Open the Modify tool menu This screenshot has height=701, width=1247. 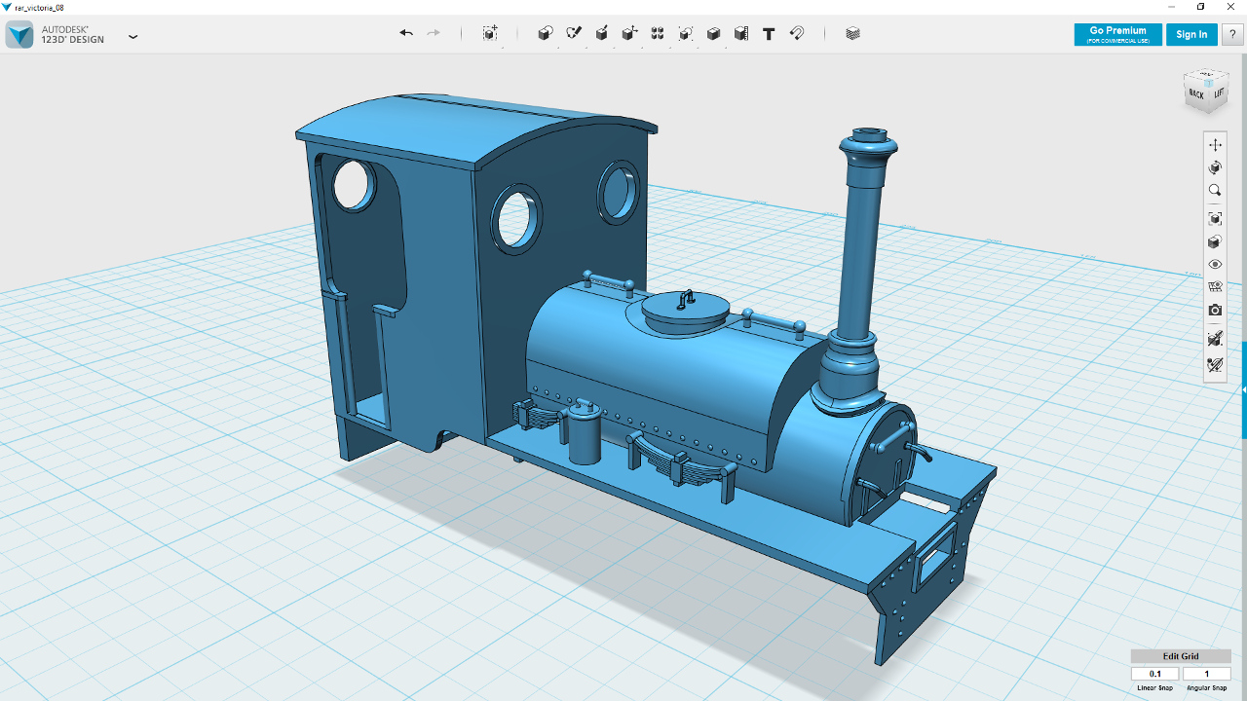[630, 33]
